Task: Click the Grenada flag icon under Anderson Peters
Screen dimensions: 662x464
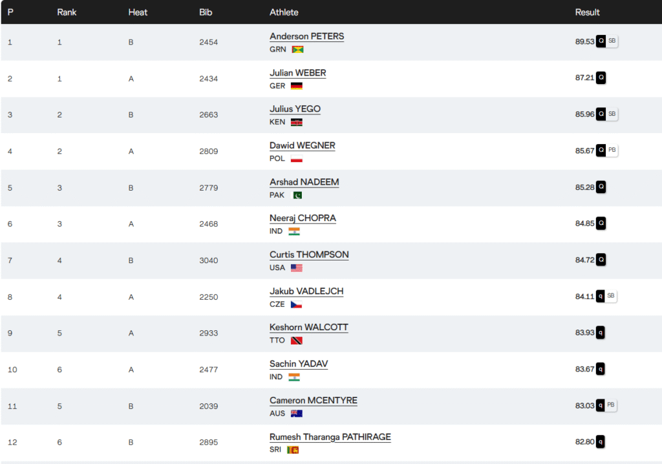Action: (297, 49)
